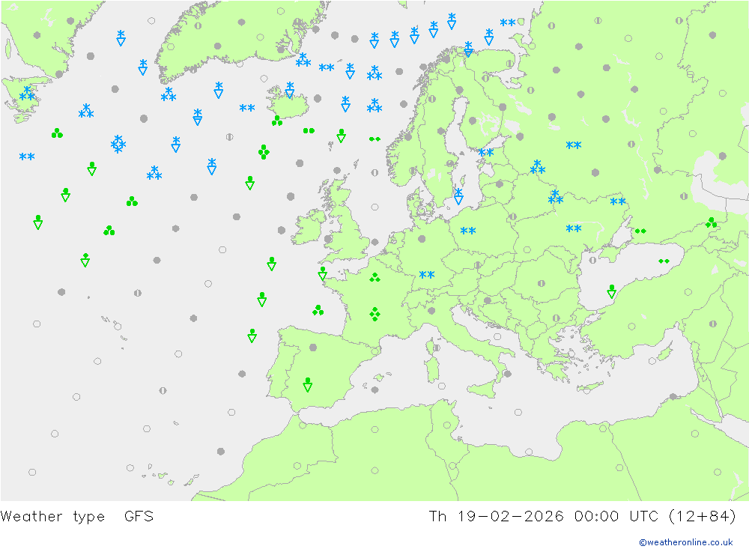Select the blue double-snowflake symbol over Poland

click(468, 231)
